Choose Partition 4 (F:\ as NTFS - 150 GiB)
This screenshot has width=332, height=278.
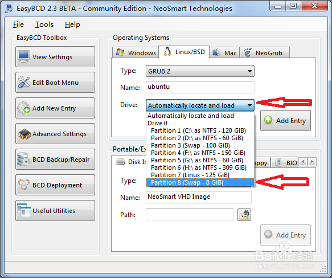[200, 153]
